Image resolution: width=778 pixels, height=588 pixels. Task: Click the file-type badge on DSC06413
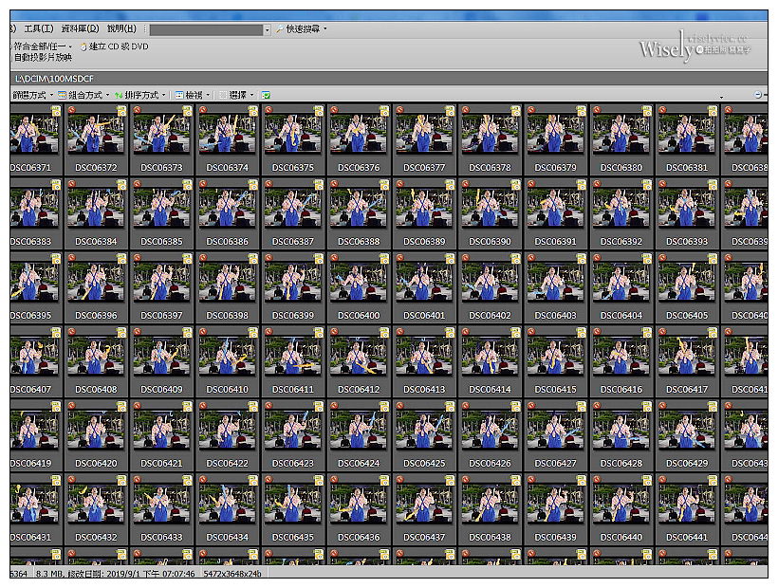[x=450, y=332]
